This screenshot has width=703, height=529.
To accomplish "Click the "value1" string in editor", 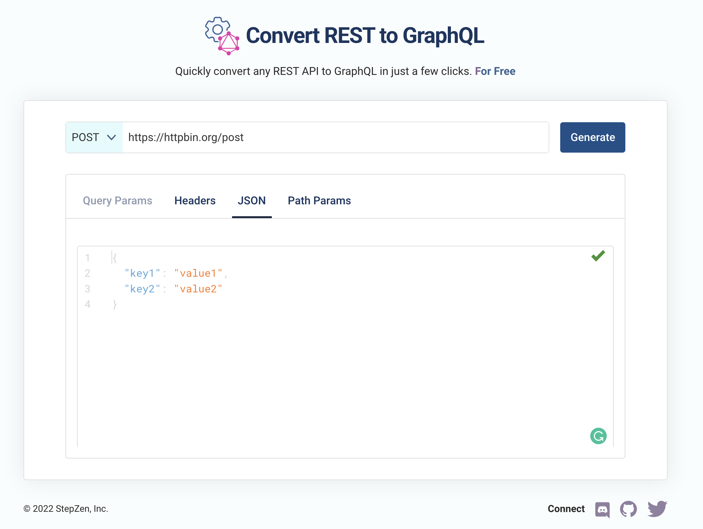I will (198, 273).
